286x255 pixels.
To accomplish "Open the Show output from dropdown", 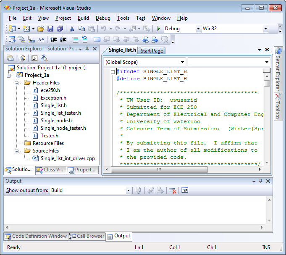I will [128, 191].
